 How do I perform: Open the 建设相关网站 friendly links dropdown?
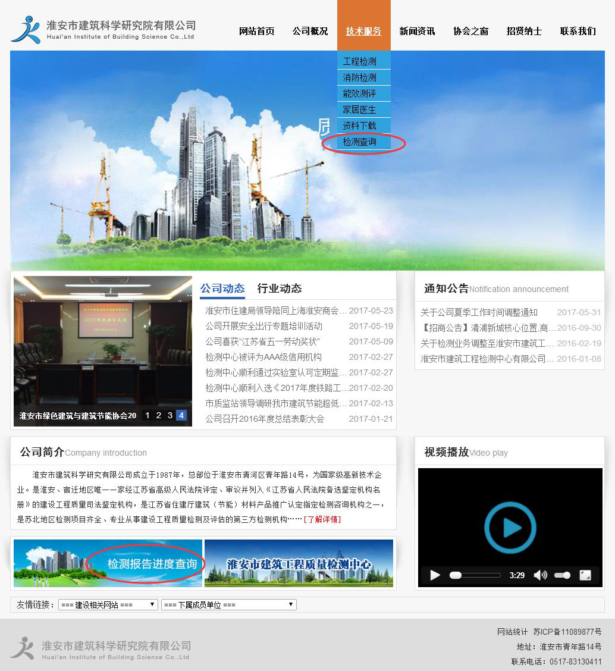[x=107, y=604]
